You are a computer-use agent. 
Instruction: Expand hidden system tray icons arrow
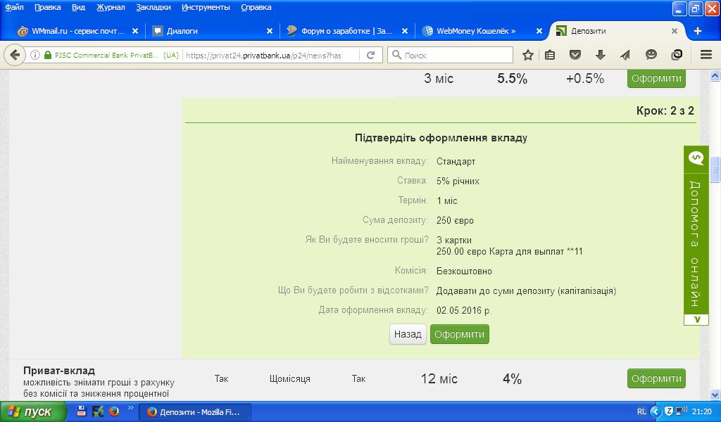(x=656, y=411)
